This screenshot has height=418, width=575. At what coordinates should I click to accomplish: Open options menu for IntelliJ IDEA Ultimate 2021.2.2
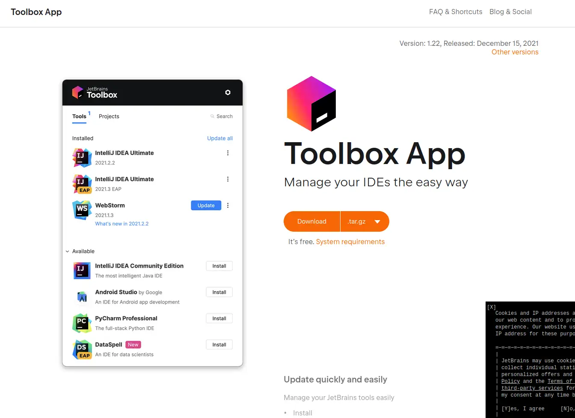click(x=228, y=153)
